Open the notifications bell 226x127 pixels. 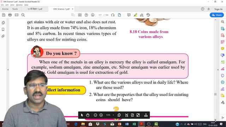click(x=209, y=9)
